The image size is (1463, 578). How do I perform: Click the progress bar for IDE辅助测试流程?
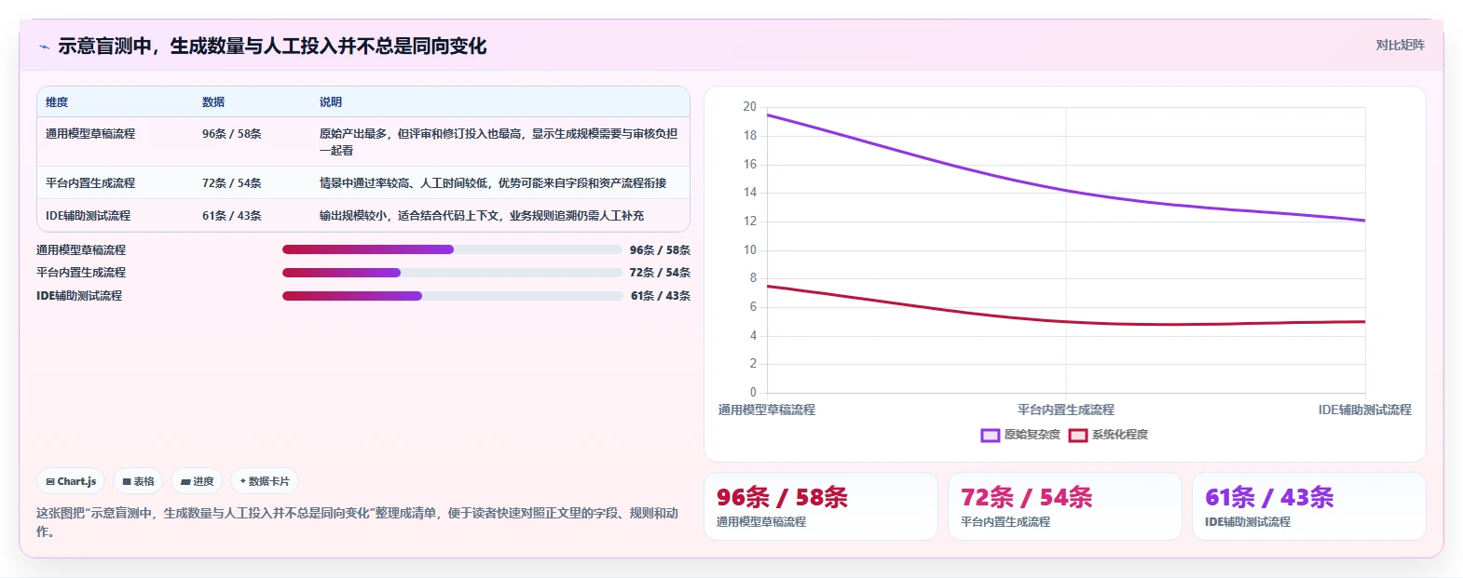(x=452, y=296)
